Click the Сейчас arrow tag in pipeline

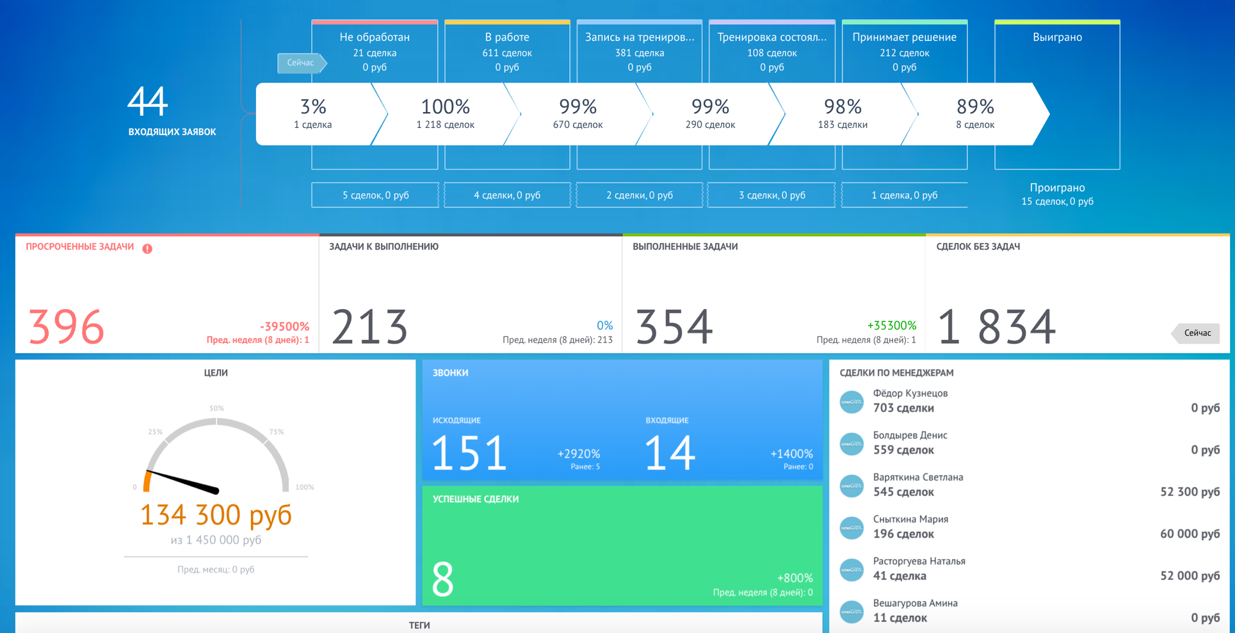pos(302,63)
